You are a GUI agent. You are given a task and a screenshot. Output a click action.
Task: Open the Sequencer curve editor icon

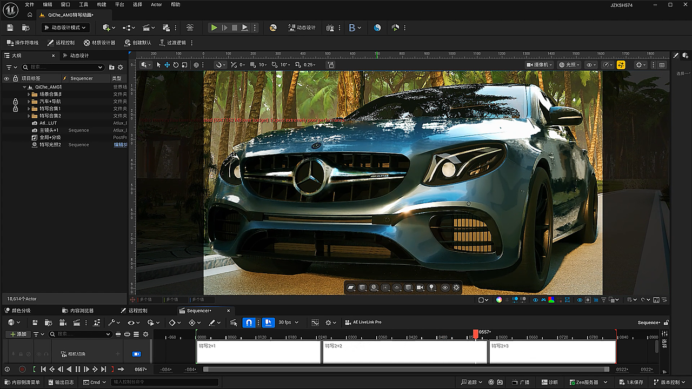315,323
